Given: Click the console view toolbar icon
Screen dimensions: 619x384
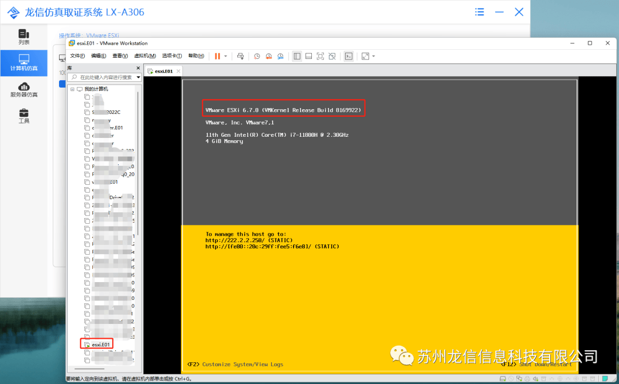Looking at the screenshot, I should (x=348, y=56).
